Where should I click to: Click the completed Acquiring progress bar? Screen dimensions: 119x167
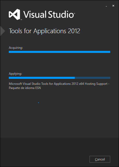59,52
